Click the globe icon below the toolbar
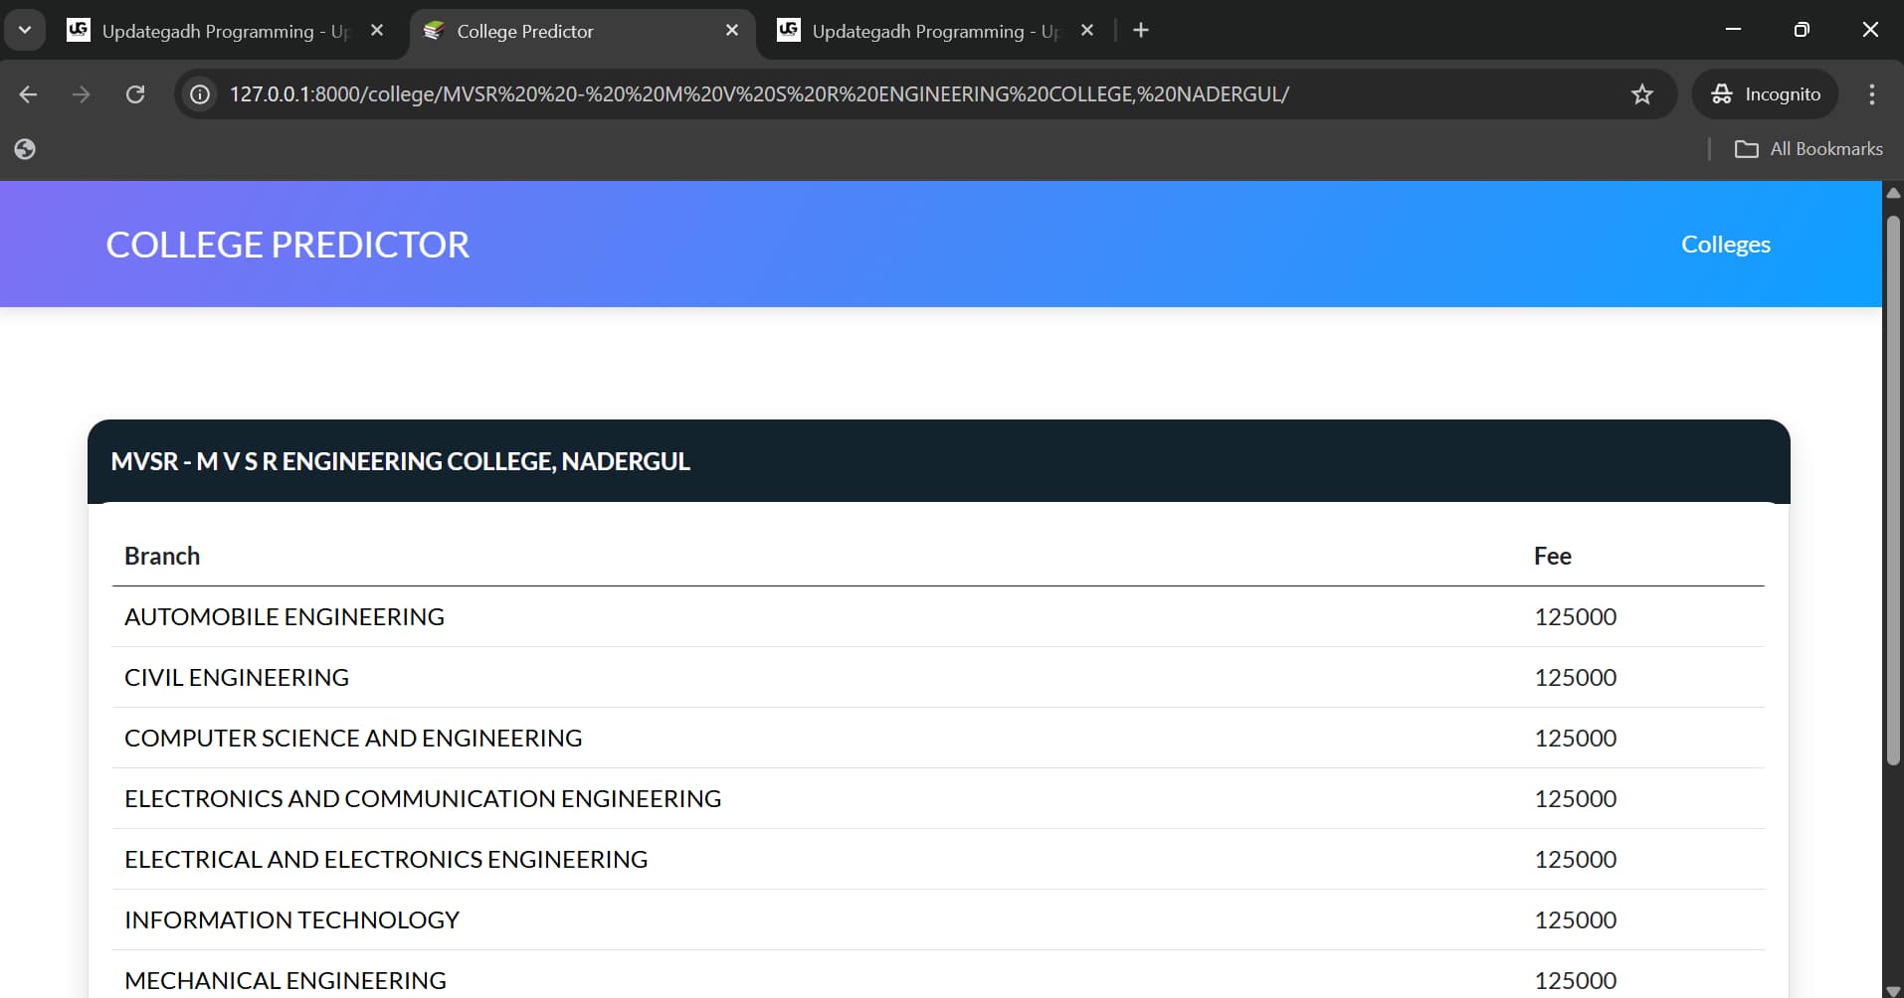Viewport: 1904px width, 998px height. tap(25, 148)
